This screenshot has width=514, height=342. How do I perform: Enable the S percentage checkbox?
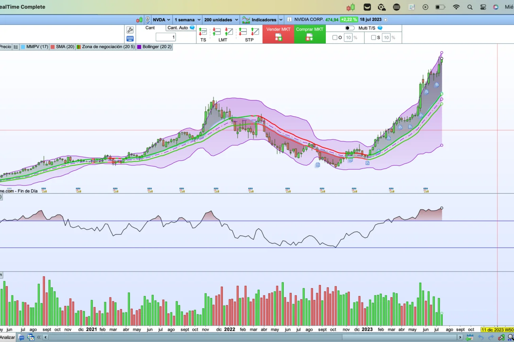[374, 37]
